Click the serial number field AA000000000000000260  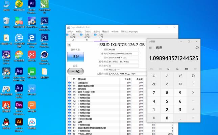coord(124,54)
